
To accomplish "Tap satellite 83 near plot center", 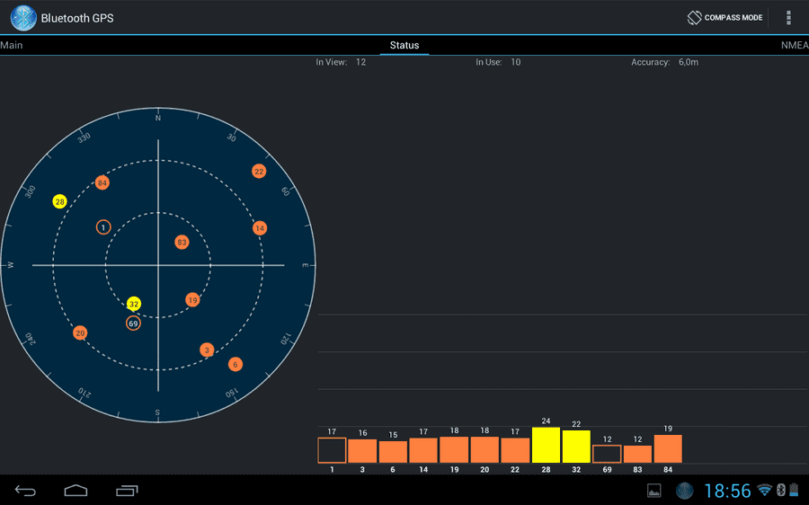I will coord(182,242).
